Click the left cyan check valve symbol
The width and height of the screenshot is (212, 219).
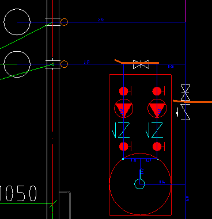pyautogui.click(x=121, y=130)
